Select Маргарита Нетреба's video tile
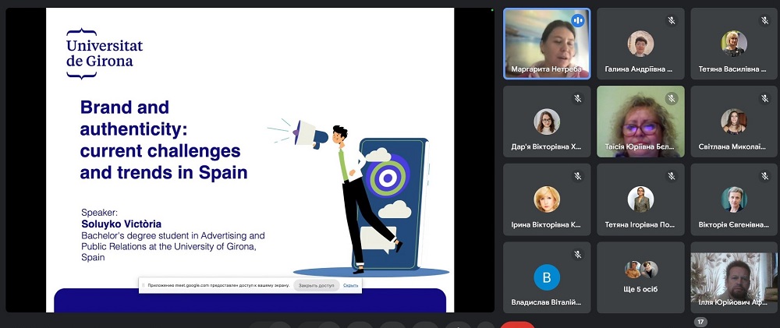 (546, 43)
